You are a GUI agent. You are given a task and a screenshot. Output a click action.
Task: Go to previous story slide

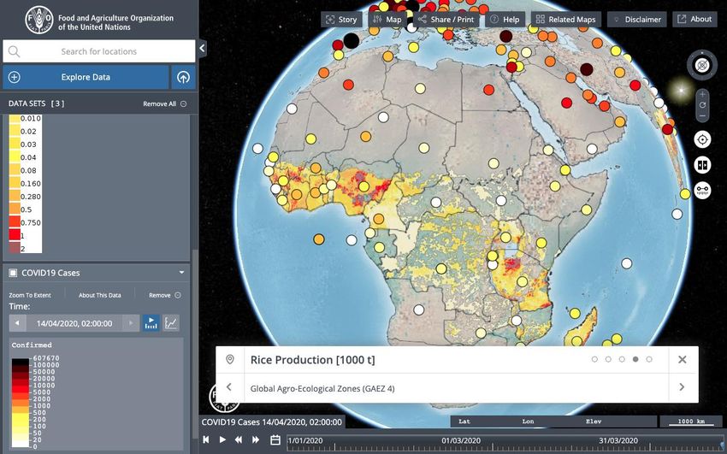[229, 387]
